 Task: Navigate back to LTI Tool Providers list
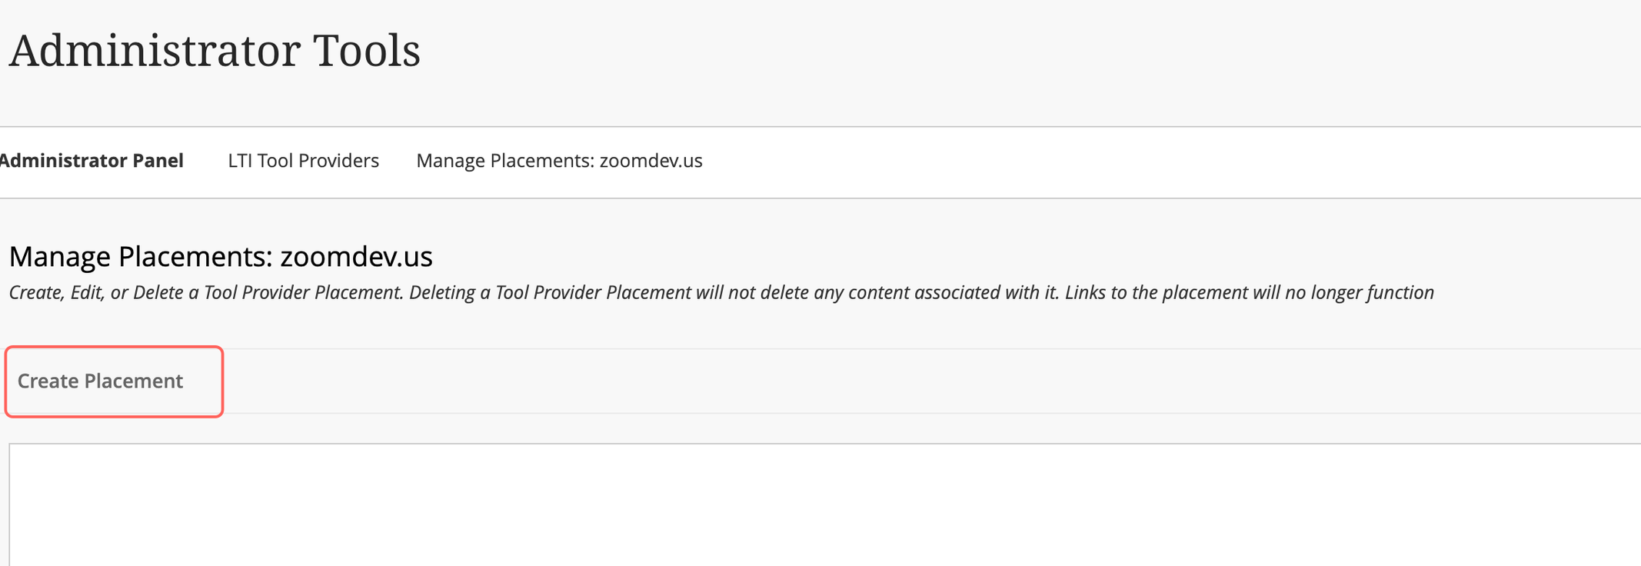303,161
